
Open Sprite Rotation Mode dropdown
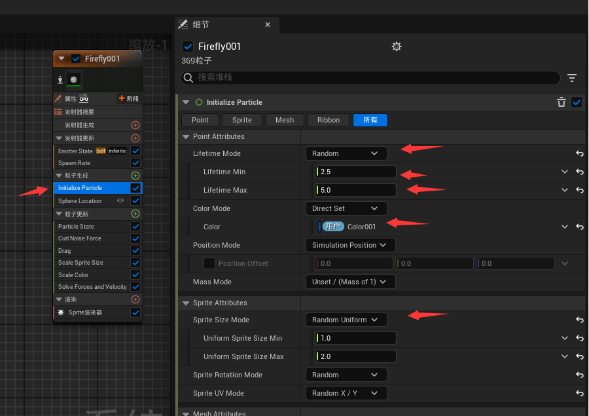coord(346,375)
